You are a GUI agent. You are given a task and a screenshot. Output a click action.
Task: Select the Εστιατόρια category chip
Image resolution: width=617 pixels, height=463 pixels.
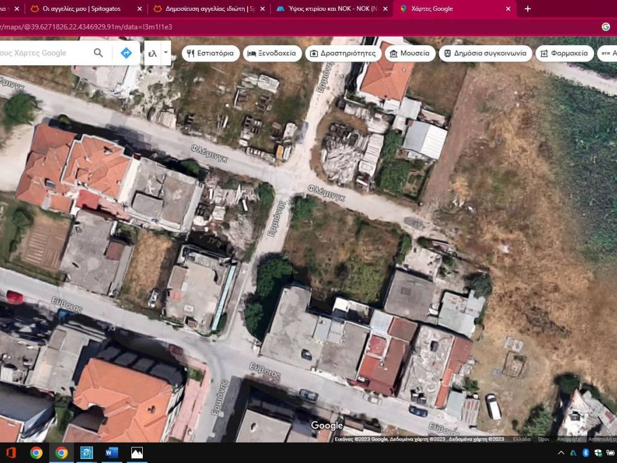click(x=210, y=53)
